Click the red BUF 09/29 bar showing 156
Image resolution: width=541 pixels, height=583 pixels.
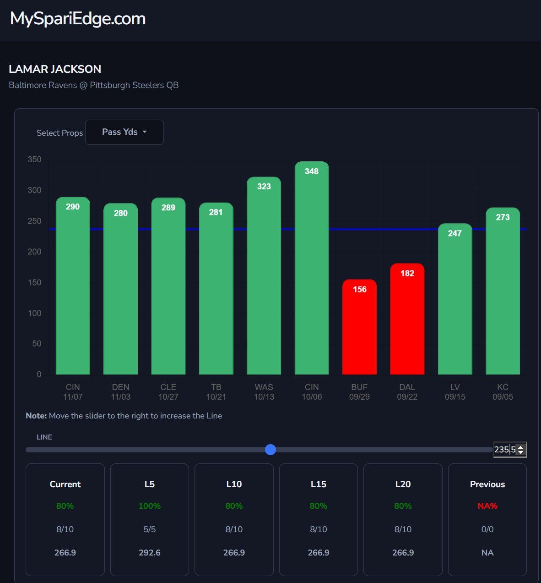click(x=360, y=327)
